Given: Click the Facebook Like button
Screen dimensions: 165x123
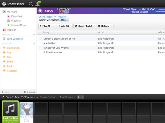Looking at the screenshot, I should pyautogui.click(x=64, y=20).
